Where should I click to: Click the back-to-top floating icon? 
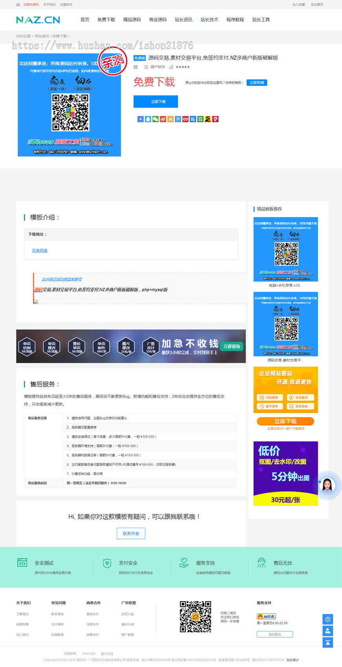pyautogui.click(x=328, y=643)
